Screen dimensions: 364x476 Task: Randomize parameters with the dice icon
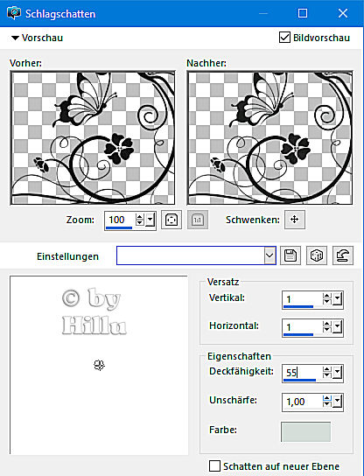(317, 255)
